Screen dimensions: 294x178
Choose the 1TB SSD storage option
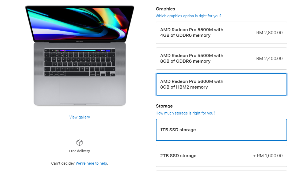click(222, 130)
